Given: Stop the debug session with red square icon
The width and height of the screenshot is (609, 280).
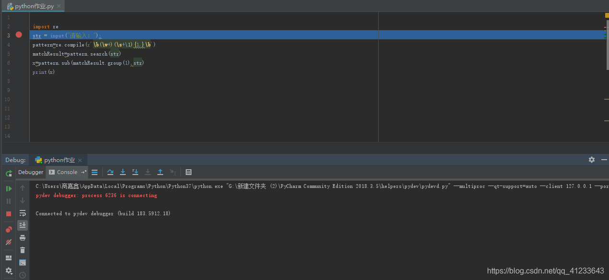Looking at the screenshot, I should [8, 213].
